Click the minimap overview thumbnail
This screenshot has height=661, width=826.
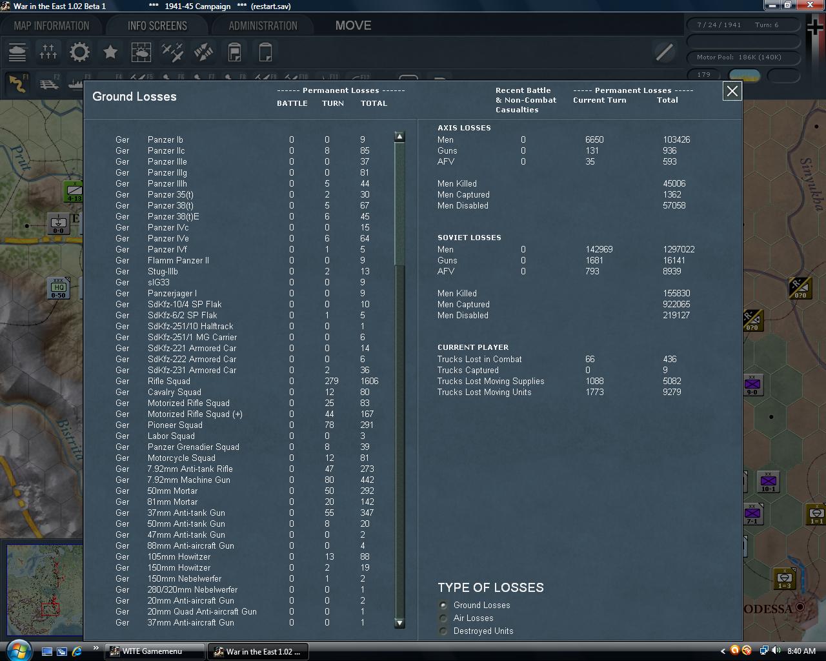(45, 589)
